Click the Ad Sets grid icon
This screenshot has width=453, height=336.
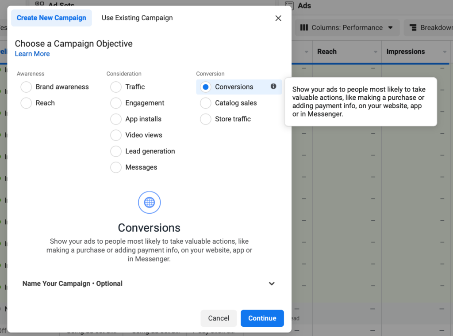[39, 4]
